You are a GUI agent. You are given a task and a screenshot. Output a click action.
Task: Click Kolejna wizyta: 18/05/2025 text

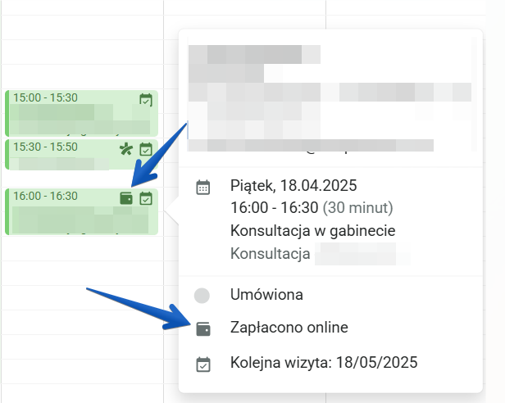(x=324, y=362)
